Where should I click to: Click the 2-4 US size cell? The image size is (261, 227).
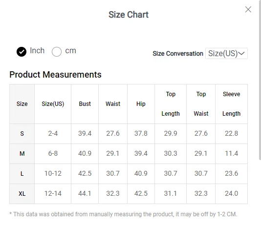[x=53, y=134]
